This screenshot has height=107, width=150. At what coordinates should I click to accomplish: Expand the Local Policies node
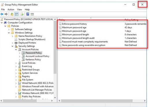(16, 63)
